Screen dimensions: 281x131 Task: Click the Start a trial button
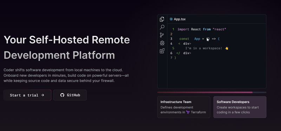click(x=27, y=95)
